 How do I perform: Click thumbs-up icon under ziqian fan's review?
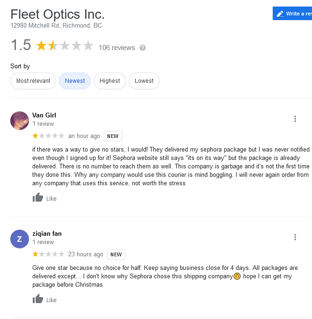(x=38, y=299)
